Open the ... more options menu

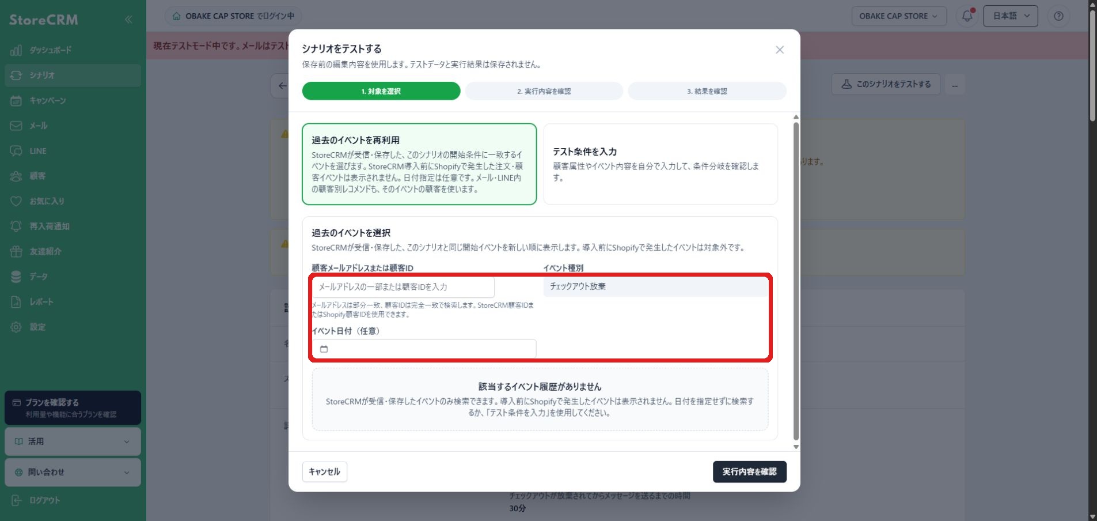pos(955,85)
